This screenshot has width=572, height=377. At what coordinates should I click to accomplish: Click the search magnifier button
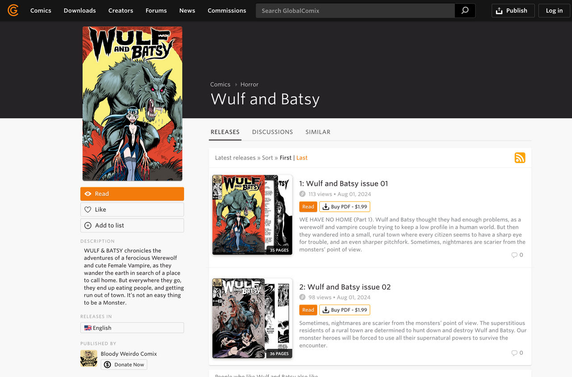[x=465, y=11]
